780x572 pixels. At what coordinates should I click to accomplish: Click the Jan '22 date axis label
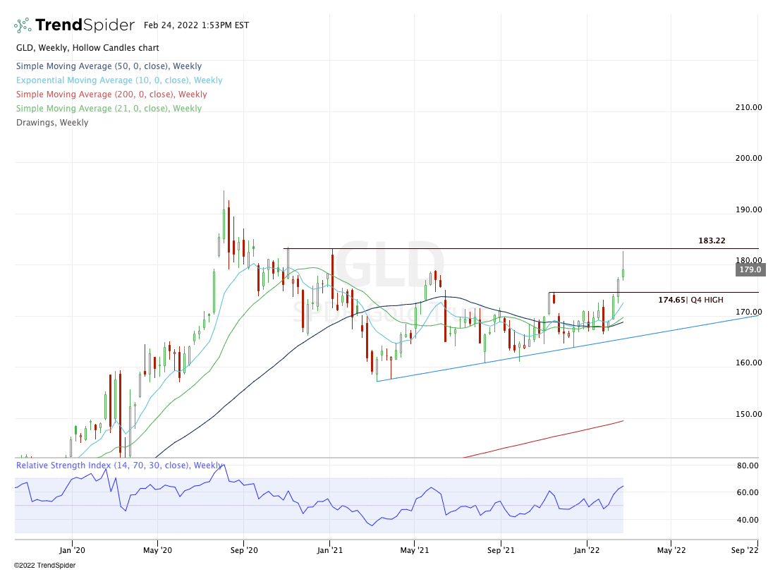click(x=587, y=550)
